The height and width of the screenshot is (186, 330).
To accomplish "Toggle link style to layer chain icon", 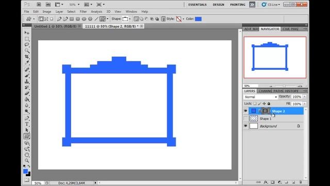I will (x=163, y=19).
